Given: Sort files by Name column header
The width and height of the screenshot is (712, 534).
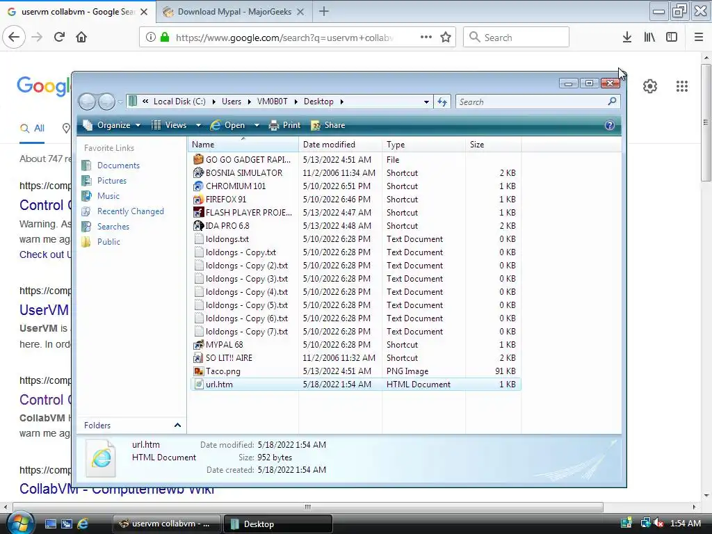Looking at the screenshot, I should point(243,145).
